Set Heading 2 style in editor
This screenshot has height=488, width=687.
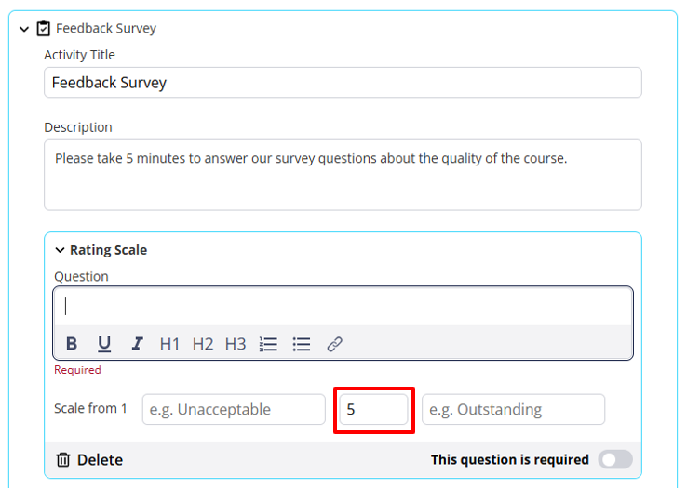point(203,344)
